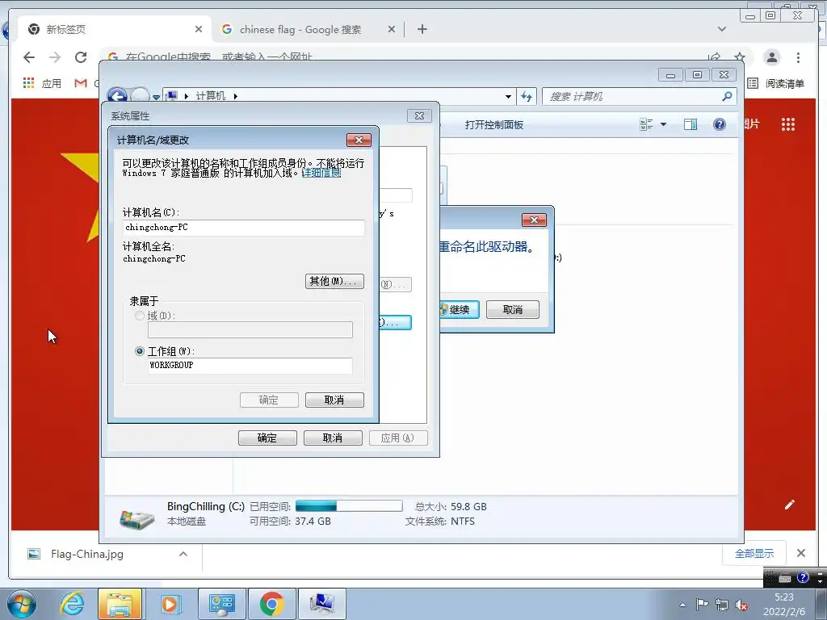
Task: Close the 系统属性 dialog
Action: point(419,116)
